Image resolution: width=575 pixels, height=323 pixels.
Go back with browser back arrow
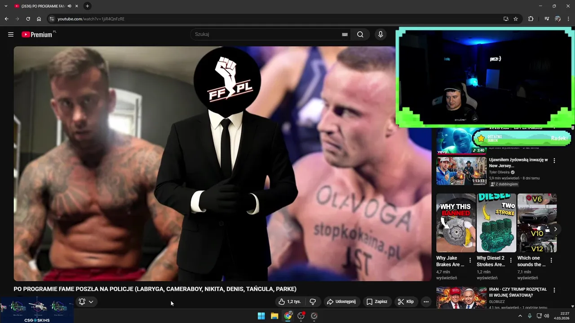(x=6, y=19)
